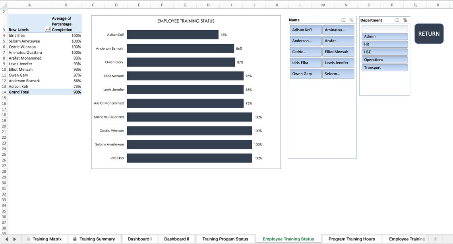
Task: Toggle Admin in the Department slicer
Action: point(383,36)
